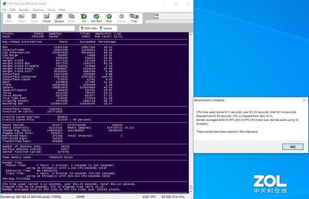Click the Sel-Run toolbar icon

[97, 18]
